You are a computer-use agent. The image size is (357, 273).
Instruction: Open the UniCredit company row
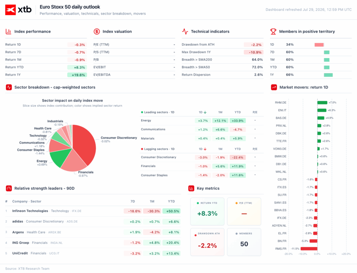coord(93,253)
